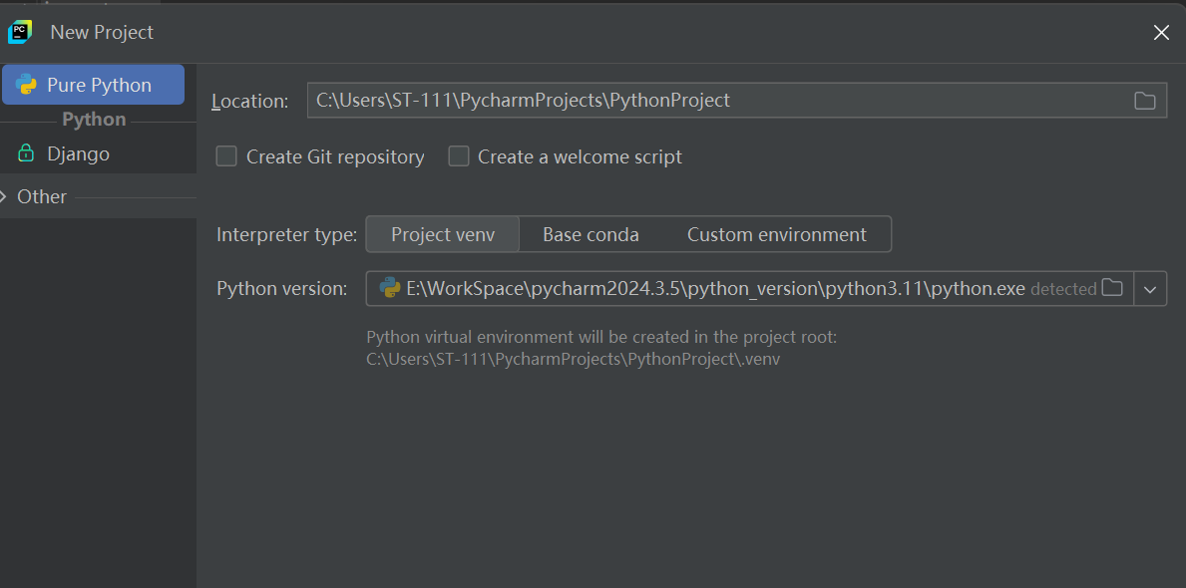
Task: Click the Django lock icon
Action: click(x=26, y=153)
